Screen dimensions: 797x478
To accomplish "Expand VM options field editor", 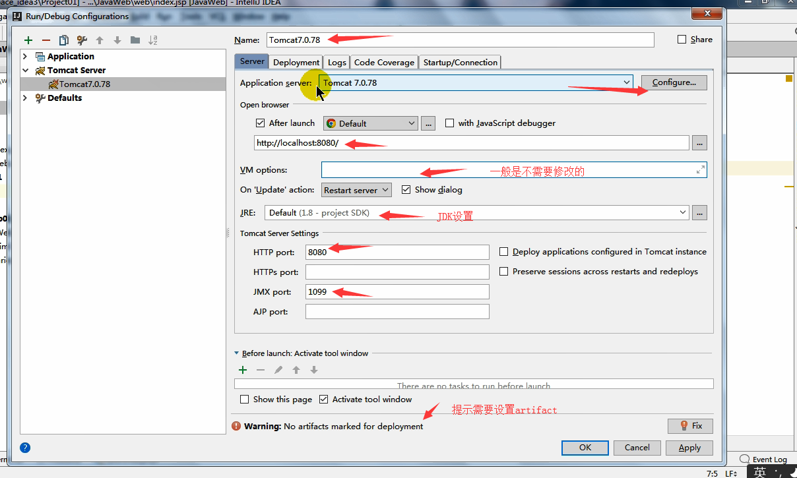I will click(x=700, y=169).
